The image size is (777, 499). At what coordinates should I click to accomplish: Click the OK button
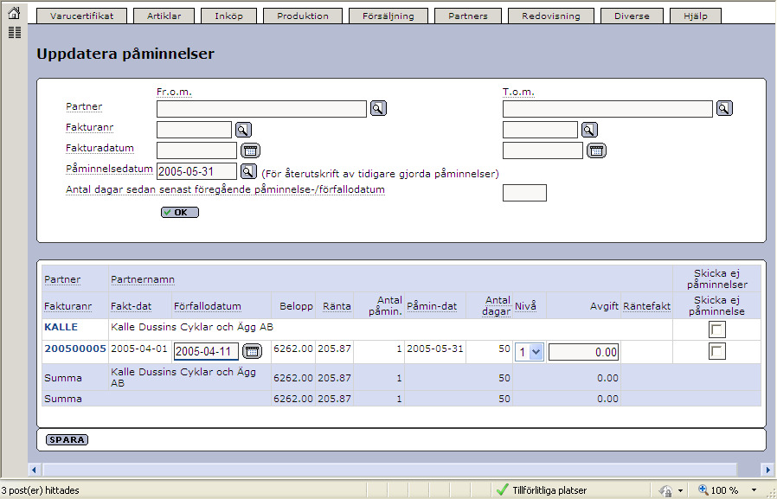tap(180, 213)
